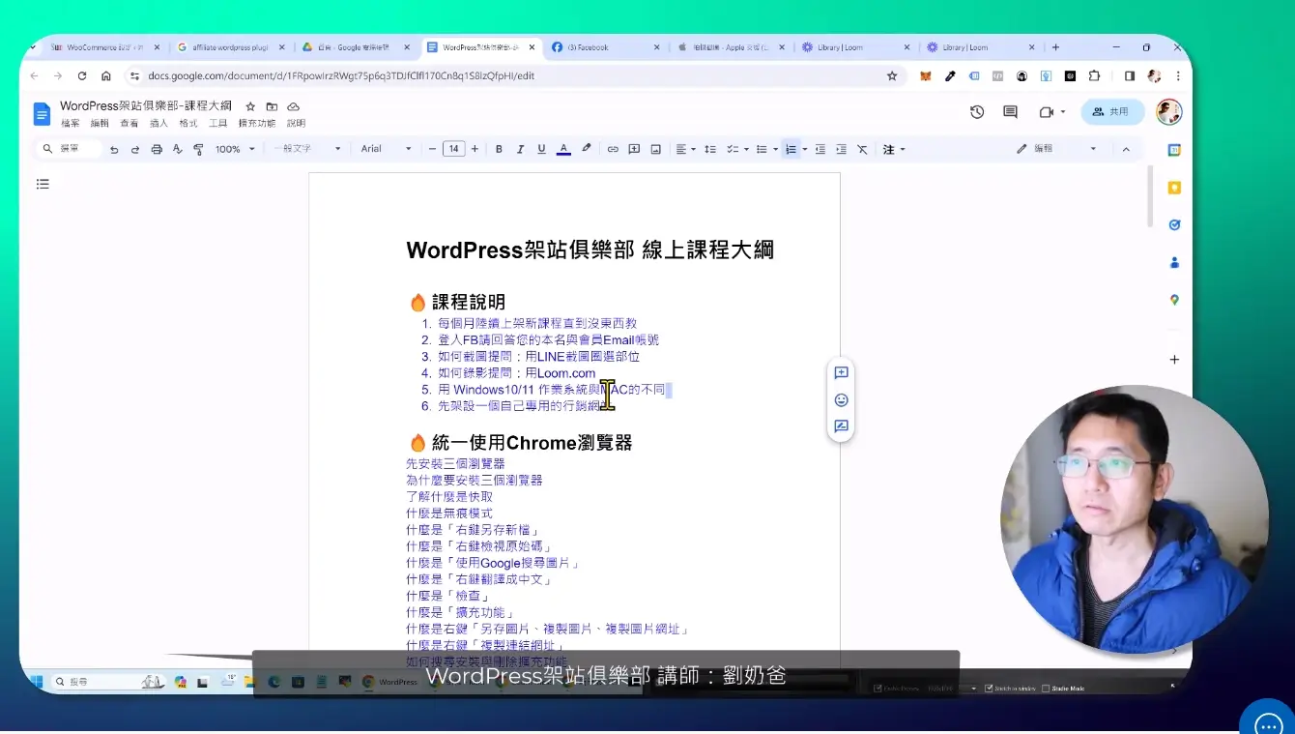Open the zoom 100% dropdown
The width and height of the screenshot is (1295, 734).
click(x=235, y=150)
